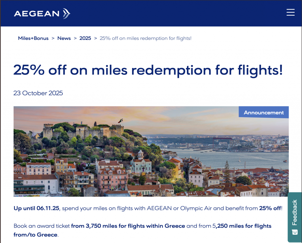Image resolution: width=302 pixels, height=243 pixels.
Task: Click the bold "25% off" in the paragraph
Action: tap(270, 208)
